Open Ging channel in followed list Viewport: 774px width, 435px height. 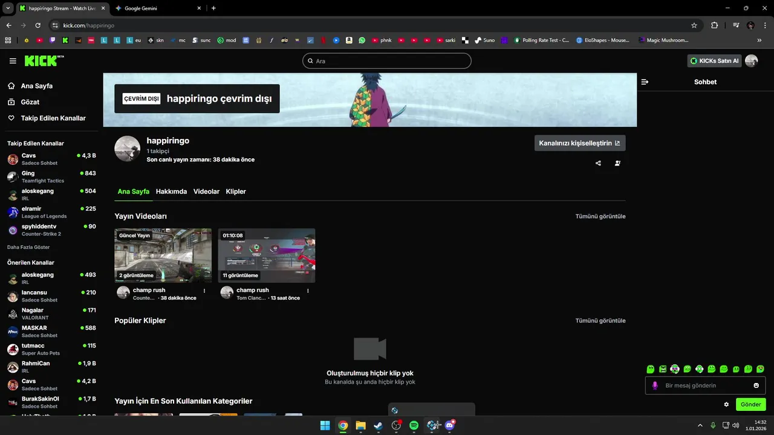(51, 177)
